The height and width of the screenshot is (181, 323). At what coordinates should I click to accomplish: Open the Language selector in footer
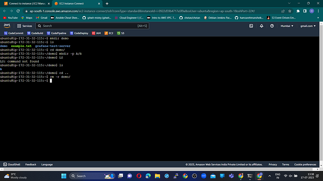click(x=47, y=164)
